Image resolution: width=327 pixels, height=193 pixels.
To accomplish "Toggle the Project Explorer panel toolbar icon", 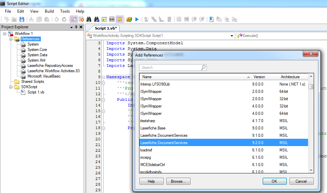I will pos(74,19).
